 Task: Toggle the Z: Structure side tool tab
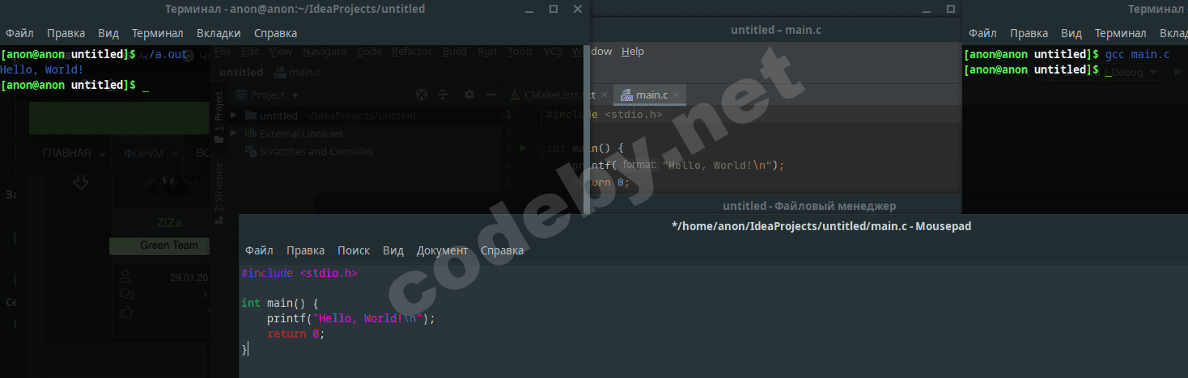coord(218,192)
